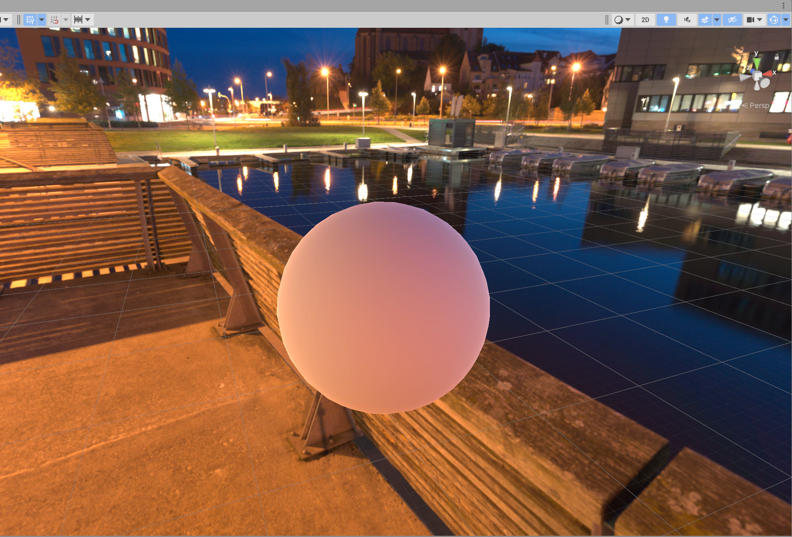Open the snap increment dropdown arrow
Screen dimensions: 792x537
(x=87, y=19)
